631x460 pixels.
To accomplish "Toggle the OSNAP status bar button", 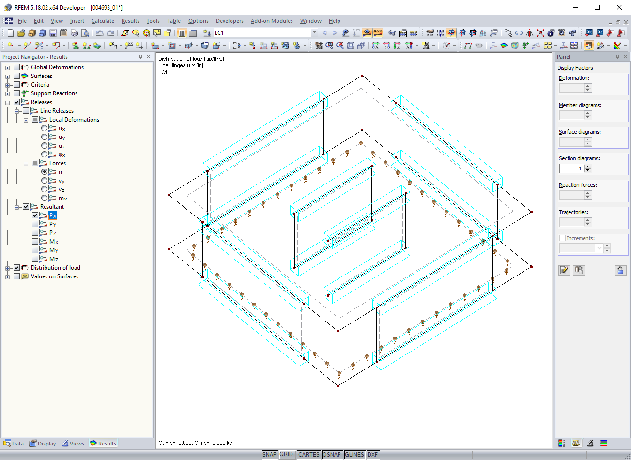I will click(x=332, y=455).
